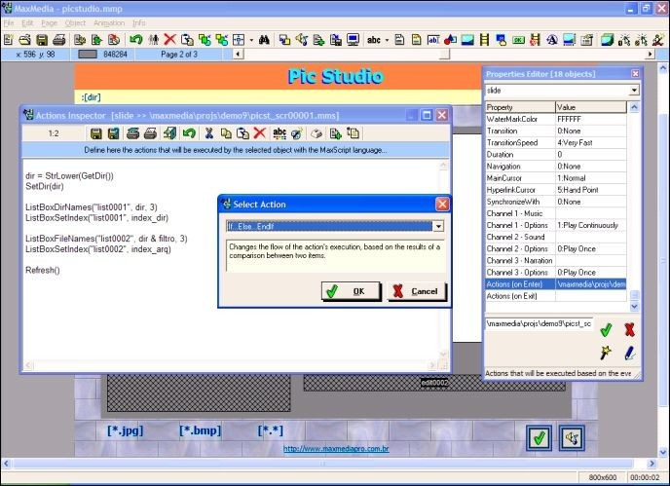Open the File menu
The image size is (670, 486).
coord(9,23)
